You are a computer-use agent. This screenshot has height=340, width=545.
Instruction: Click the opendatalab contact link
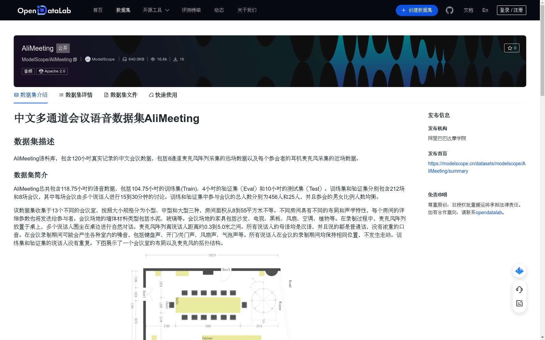pos(489,212)
